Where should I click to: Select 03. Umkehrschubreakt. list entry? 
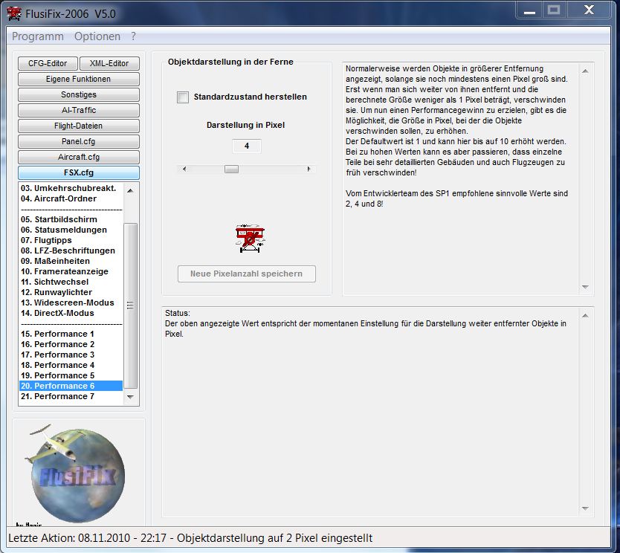pos(71,188)
